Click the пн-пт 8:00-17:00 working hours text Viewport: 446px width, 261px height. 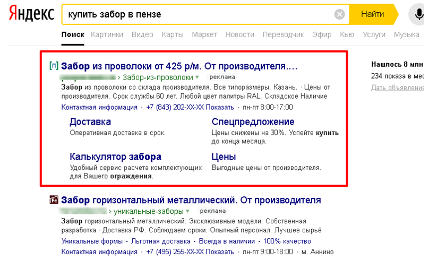coord(268,108)
